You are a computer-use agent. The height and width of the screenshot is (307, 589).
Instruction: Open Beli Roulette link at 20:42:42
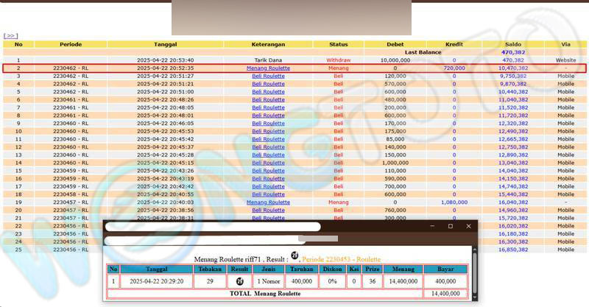click(268, 186)
